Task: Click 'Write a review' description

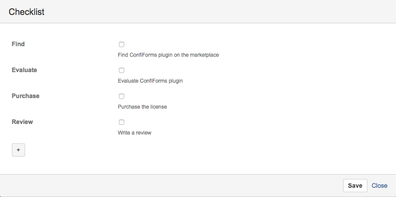Action: [x=134, y=133]
